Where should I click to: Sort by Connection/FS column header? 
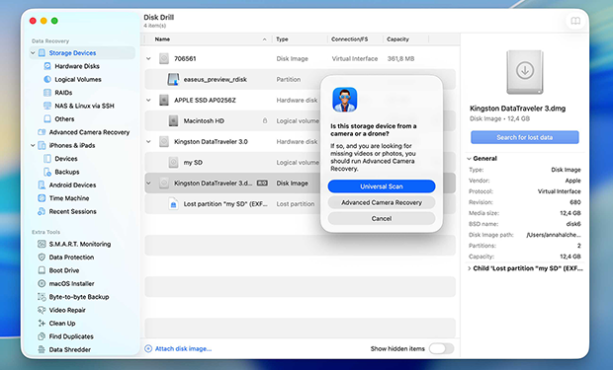click(x=349, y=39)
